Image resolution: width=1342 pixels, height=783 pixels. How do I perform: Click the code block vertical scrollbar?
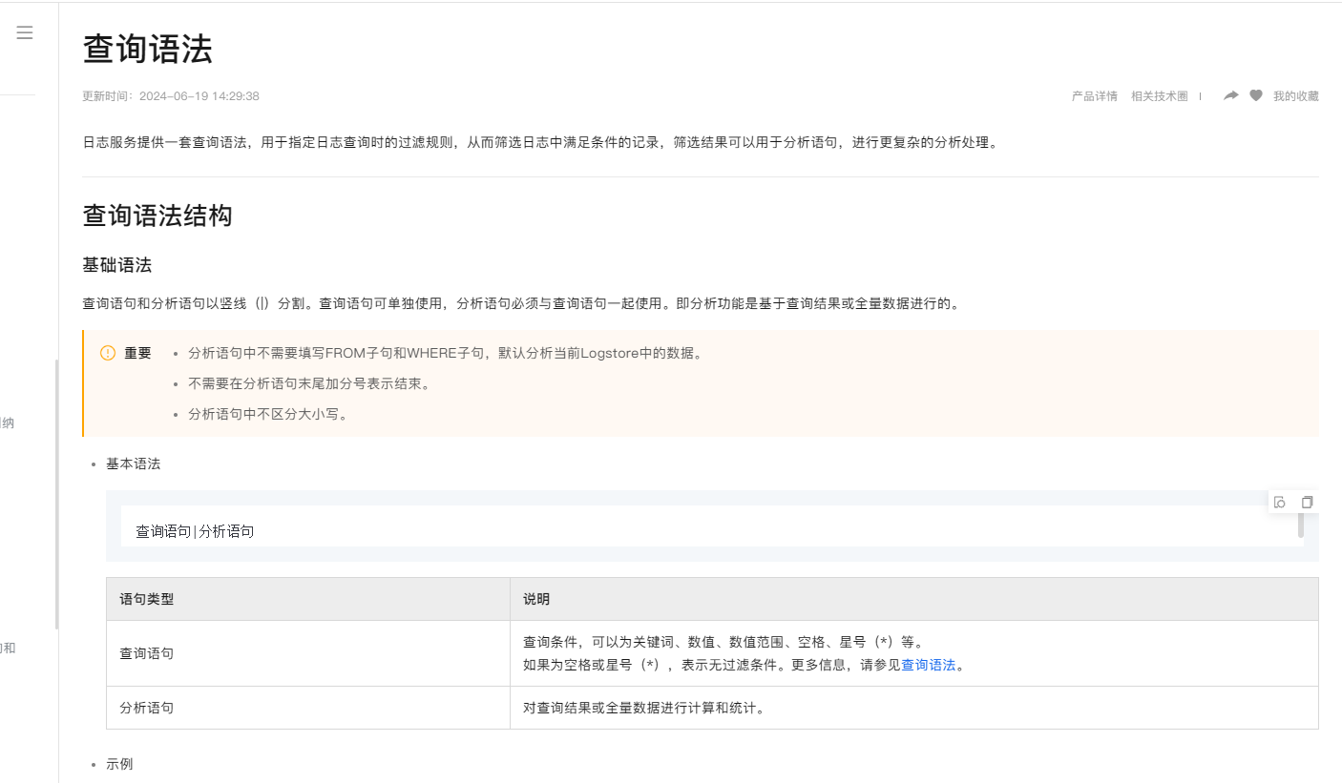(1300, 525)
